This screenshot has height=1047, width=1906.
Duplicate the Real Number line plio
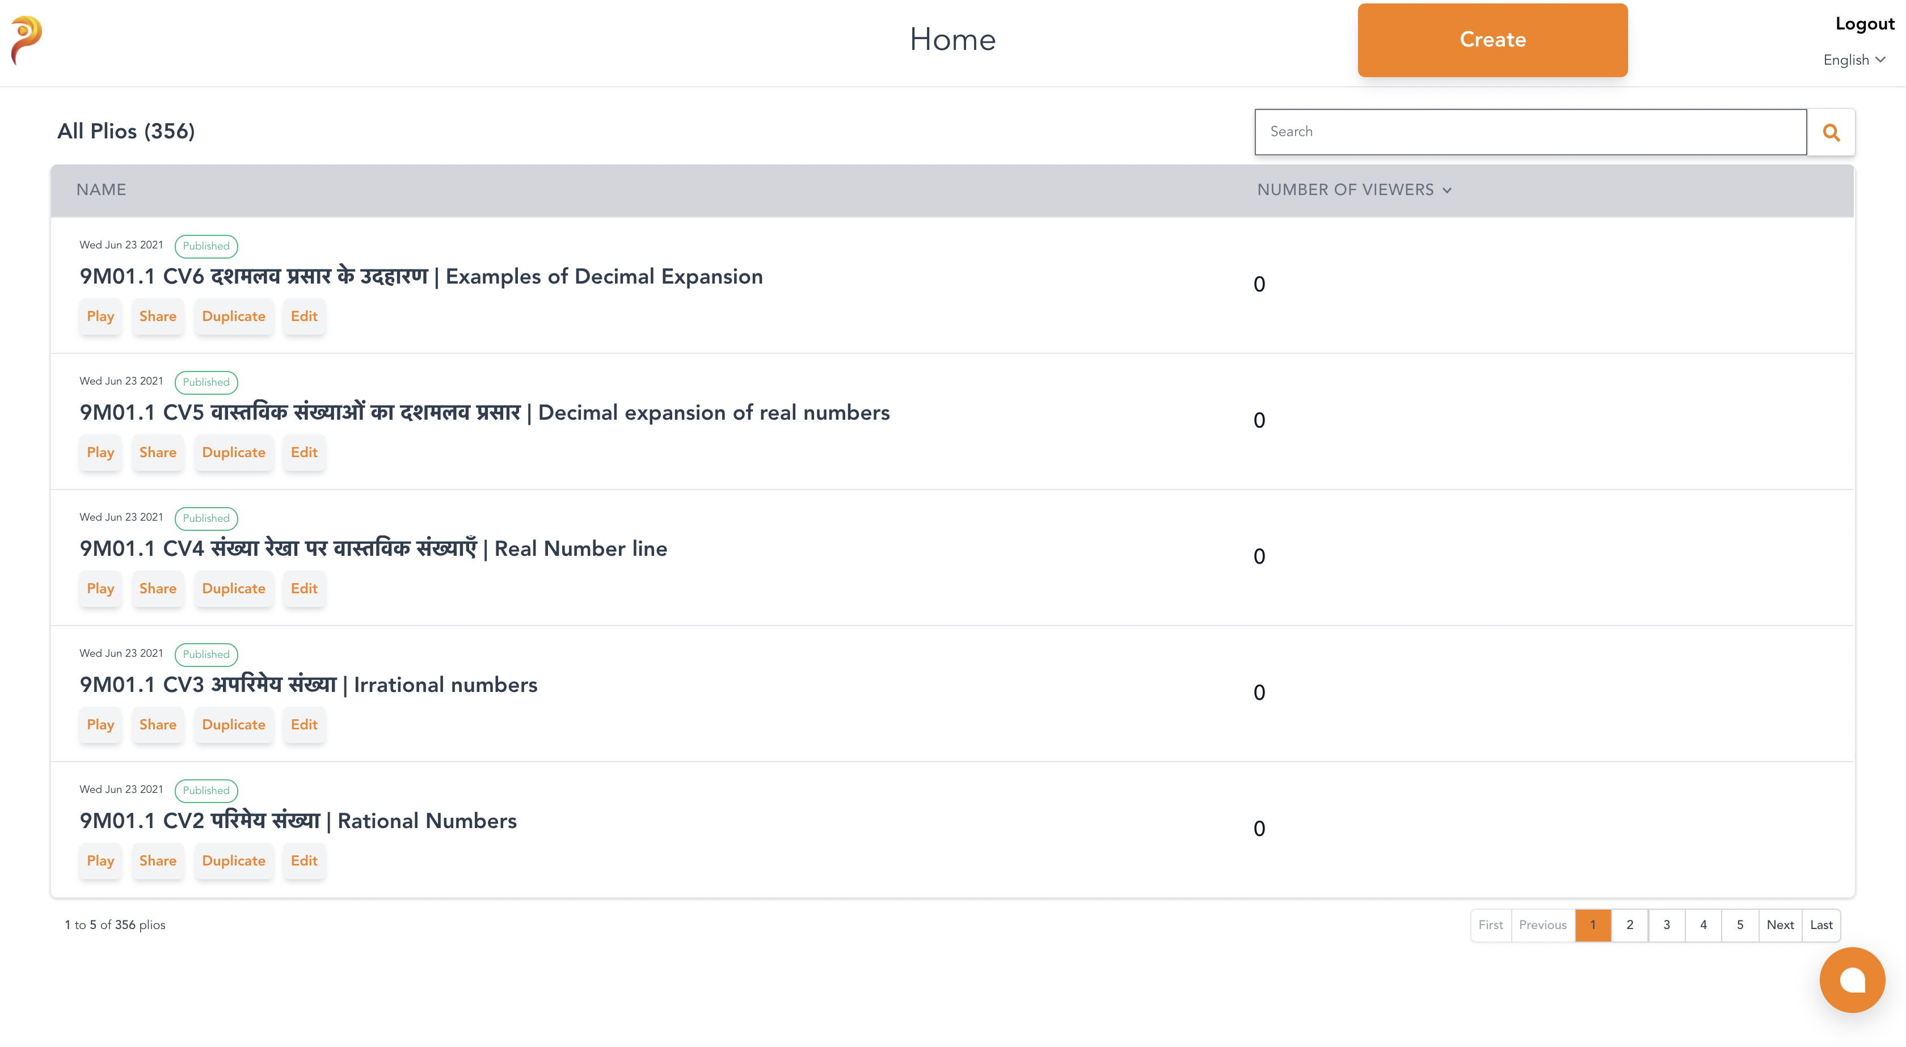click(x=233, y=589)
